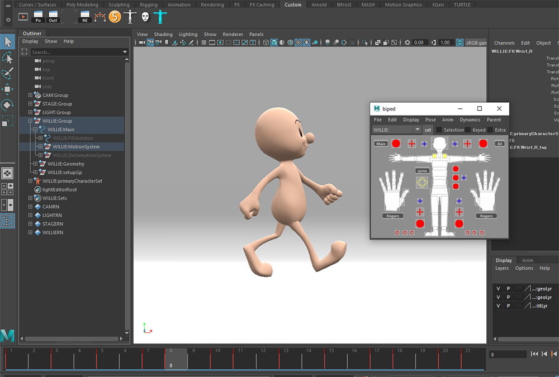Image resolution: width=559 pixels, height=377 pixels.
Task: Enable the Selection checkbox in biped window
Action: [x=439, y=130]
